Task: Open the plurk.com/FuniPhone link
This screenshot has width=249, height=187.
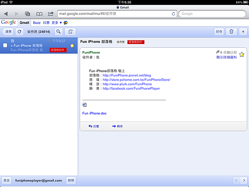Action: [x=127, y=84]
